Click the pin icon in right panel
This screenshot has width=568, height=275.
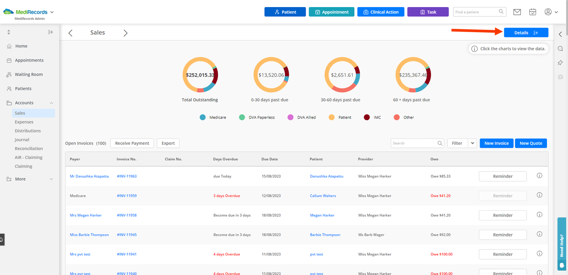[x=560, y=63]
